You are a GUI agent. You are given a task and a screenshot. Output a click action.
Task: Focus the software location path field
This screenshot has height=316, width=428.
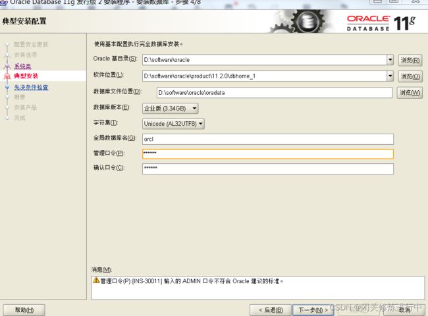click(264, 76)
